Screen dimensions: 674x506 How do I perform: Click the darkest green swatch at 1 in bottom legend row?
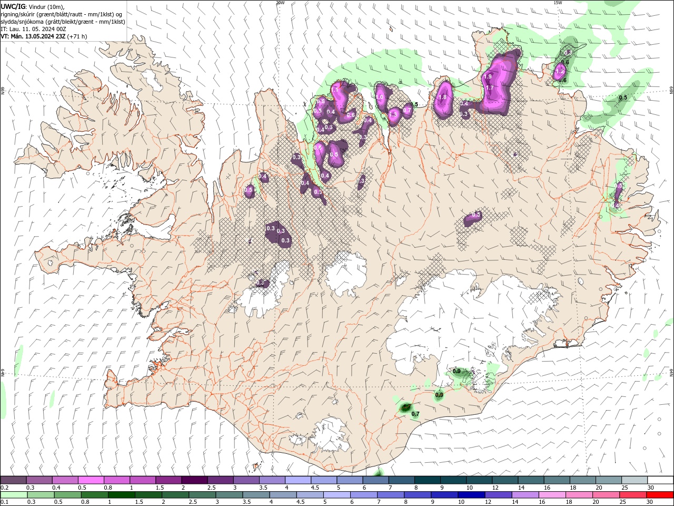coord(121,495)
